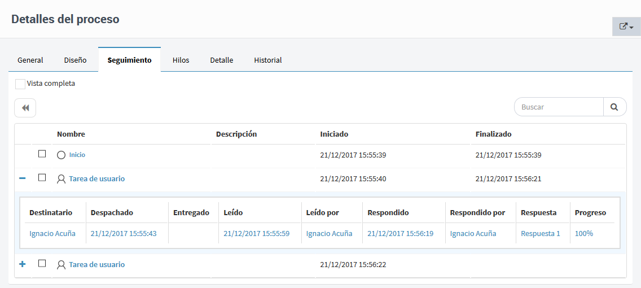Image resolution: width=641 pixels, height=288 pixels.
Task: Click the double-arrow collapse all button
Action: click(25, 108)
